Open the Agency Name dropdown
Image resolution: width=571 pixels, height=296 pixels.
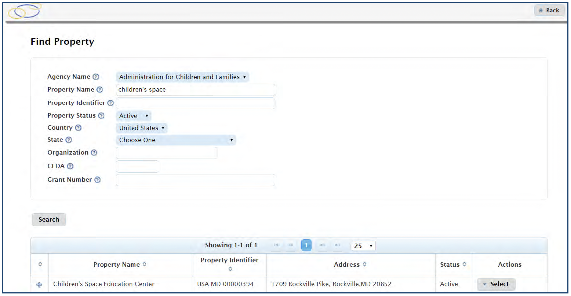coord(182,77)
